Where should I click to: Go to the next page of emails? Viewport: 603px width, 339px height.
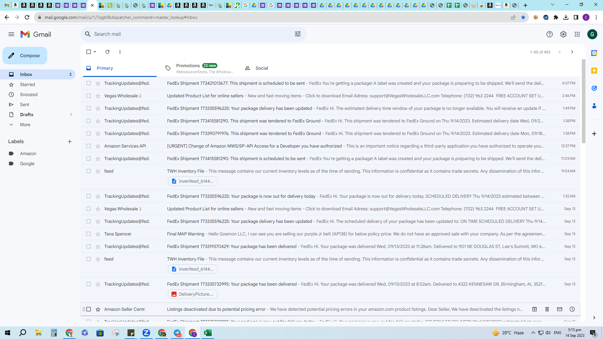[572, 52]
